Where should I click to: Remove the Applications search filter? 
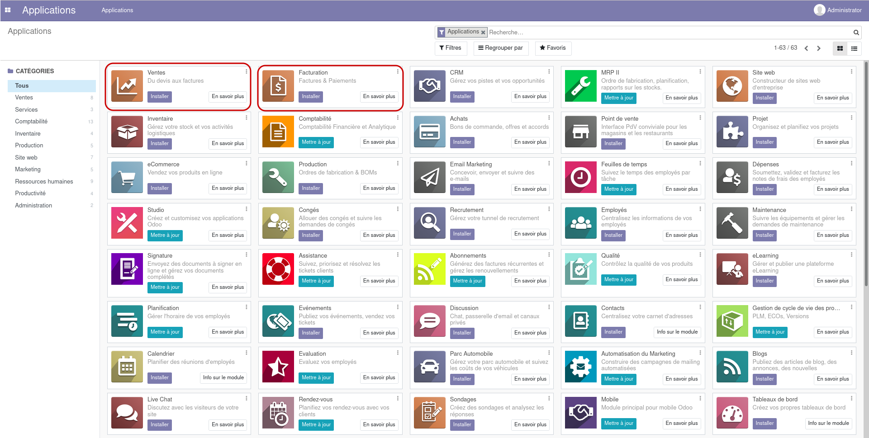point(483,32)
